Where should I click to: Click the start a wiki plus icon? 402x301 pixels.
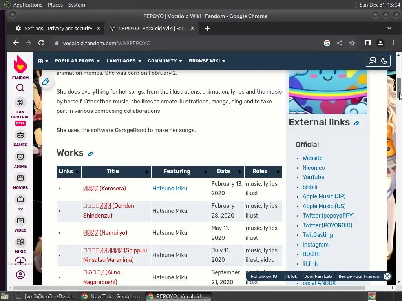click(20, 261)
